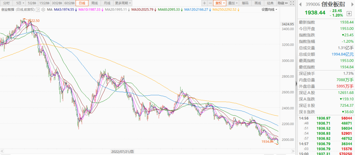Viewport: 355px width, 155px height.
Task: Zoom in chart with plus button
Action: [204, 3]
